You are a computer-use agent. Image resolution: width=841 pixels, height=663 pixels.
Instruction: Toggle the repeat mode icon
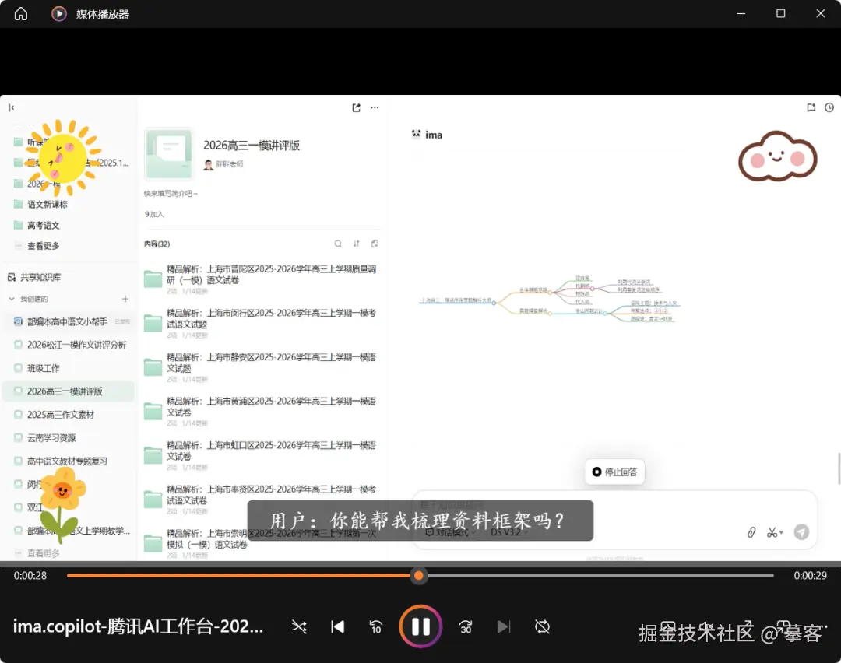(542, 626)
